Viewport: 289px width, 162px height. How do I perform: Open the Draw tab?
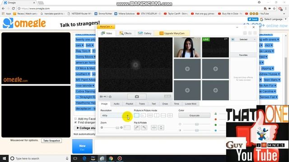165,104
